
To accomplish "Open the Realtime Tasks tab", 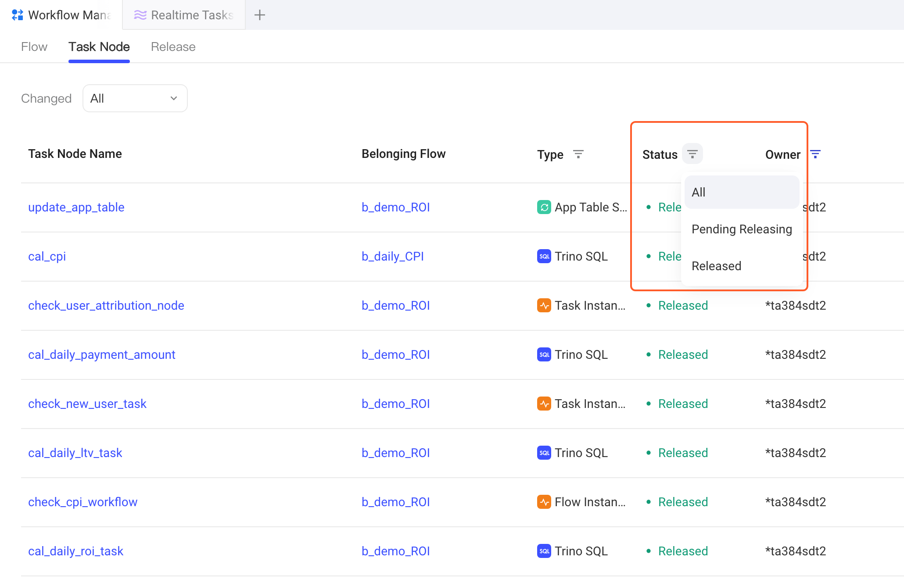I will click(x=184, y=15).
